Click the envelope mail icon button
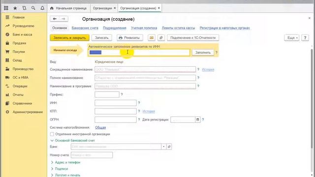 click(152, 38)
